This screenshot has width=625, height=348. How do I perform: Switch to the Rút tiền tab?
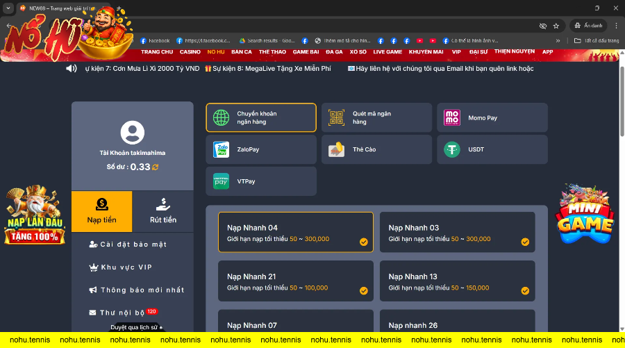163,211
